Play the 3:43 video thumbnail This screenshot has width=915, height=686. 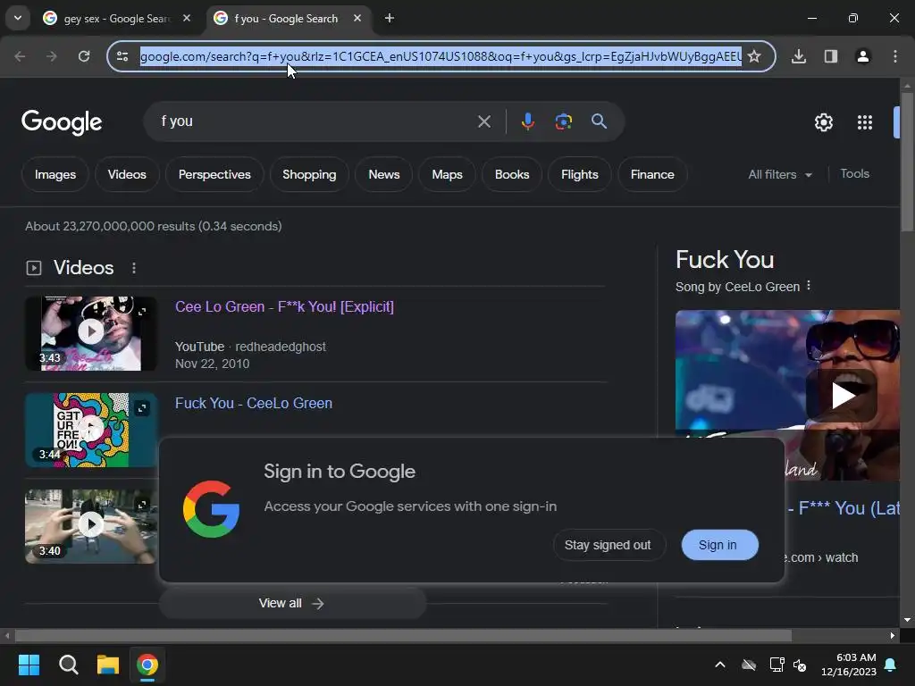click(x=91, y=332)
